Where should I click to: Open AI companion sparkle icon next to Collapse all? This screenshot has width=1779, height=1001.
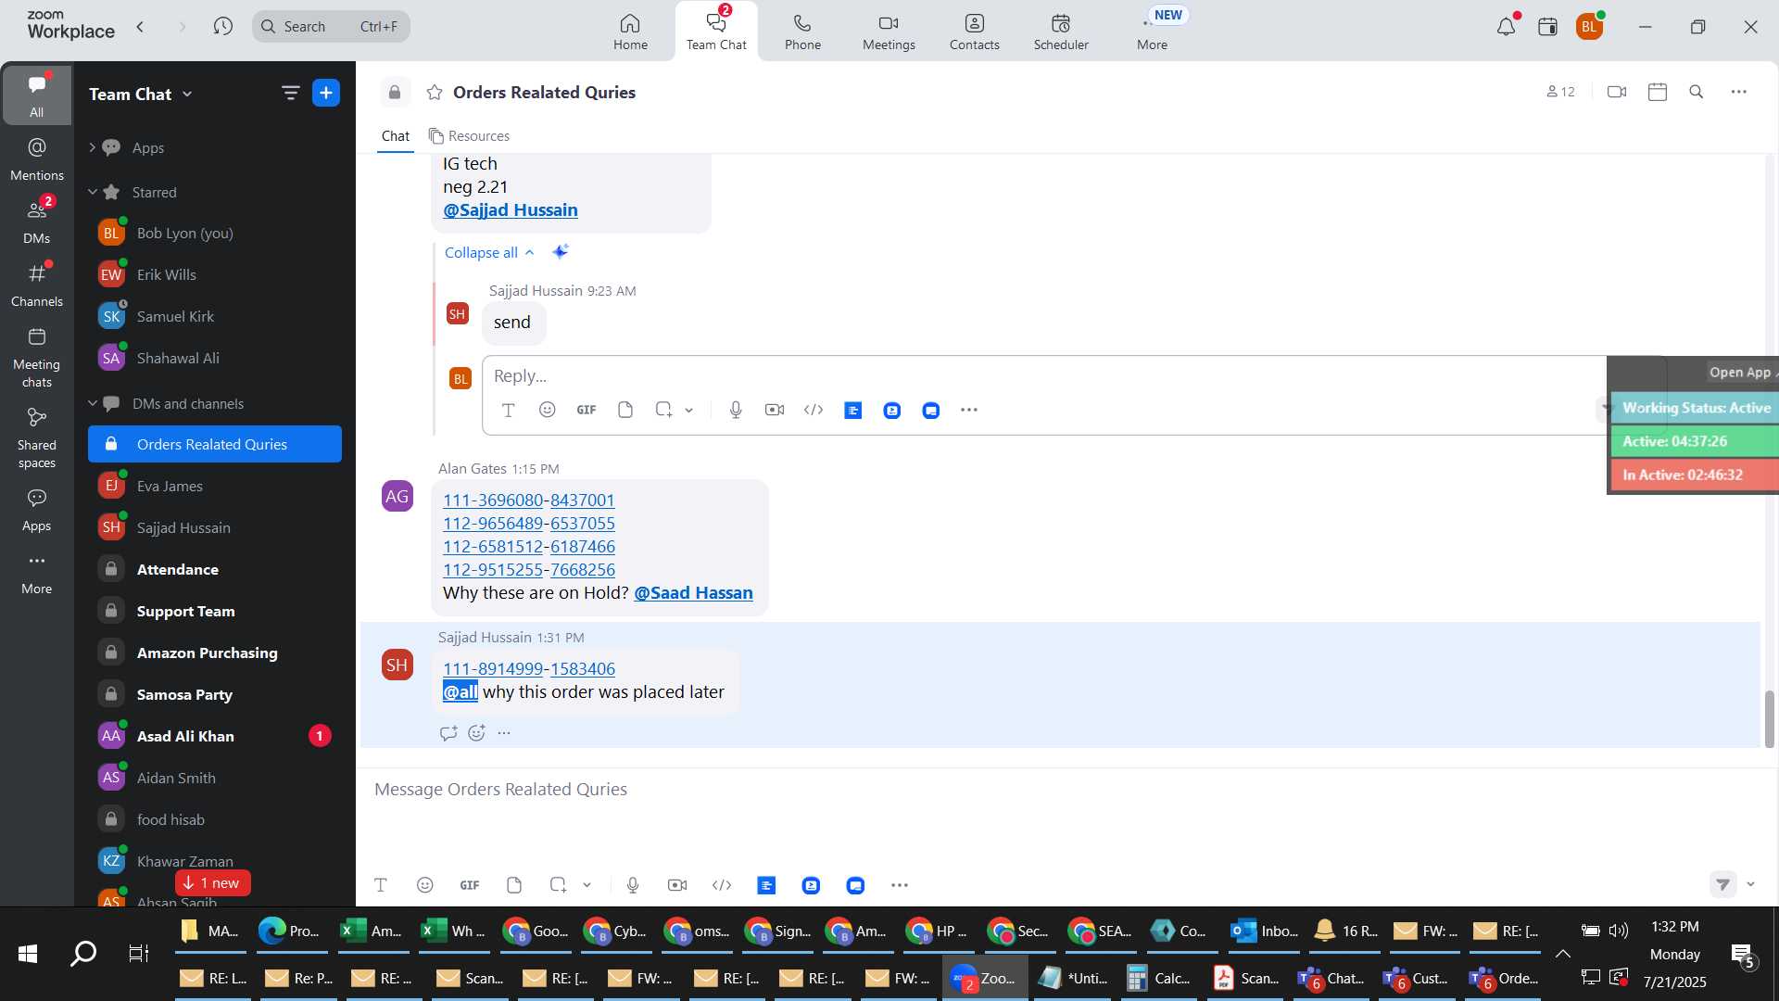point(561,251)
